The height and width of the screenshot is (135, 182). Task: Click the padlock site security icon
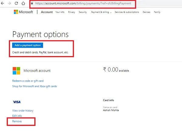click(32, 3)
